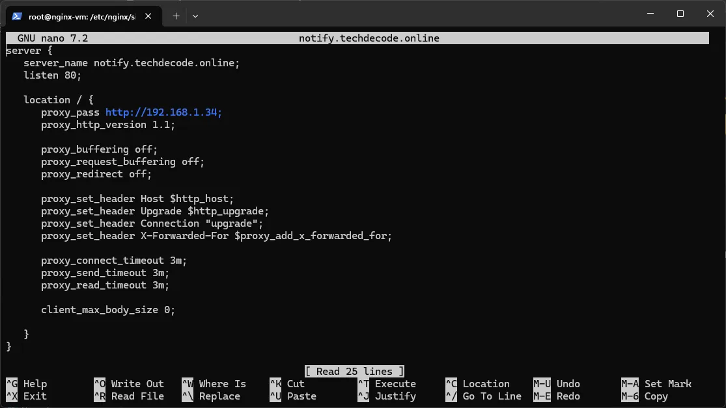
Task: Close the root@nginx-vm terminal tab
Action: (148, 16)
